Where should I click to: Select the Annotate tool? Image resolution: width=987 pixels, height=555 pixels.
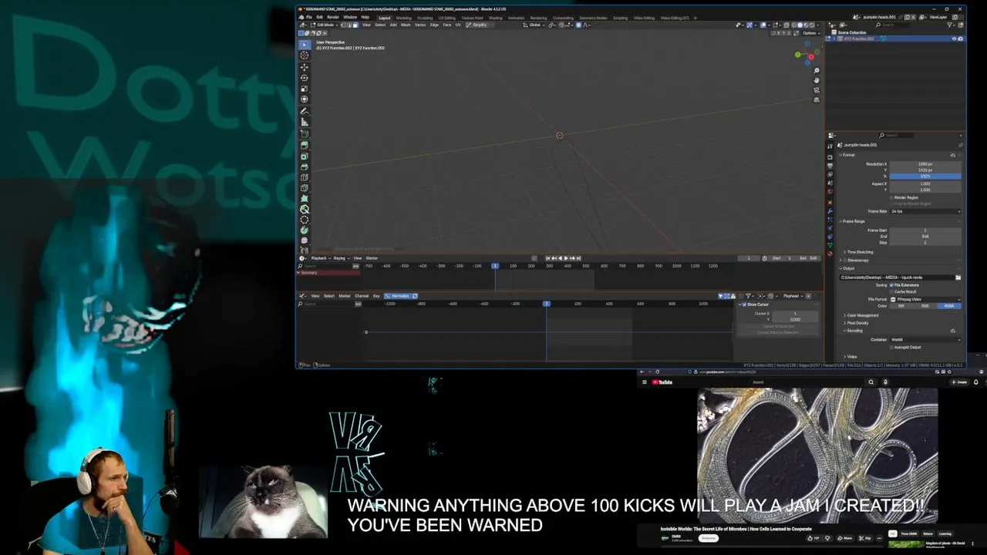(x=305, y=111)
